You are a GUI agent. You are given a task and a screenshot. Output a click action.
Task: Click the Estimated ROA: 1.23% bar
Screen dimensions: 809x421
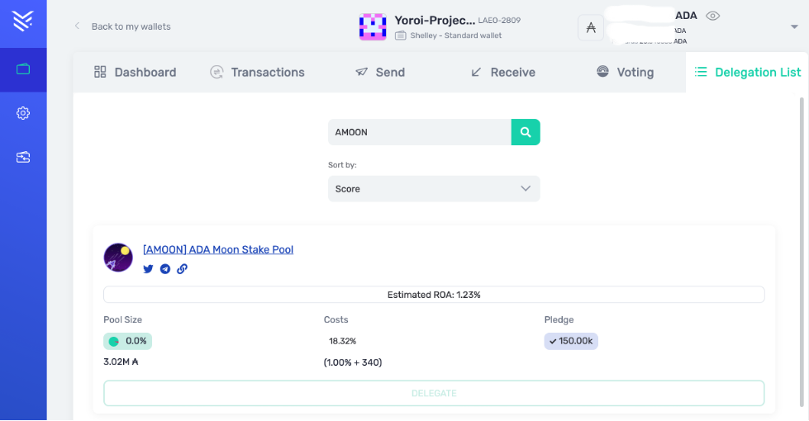click(x=434, y=295)
